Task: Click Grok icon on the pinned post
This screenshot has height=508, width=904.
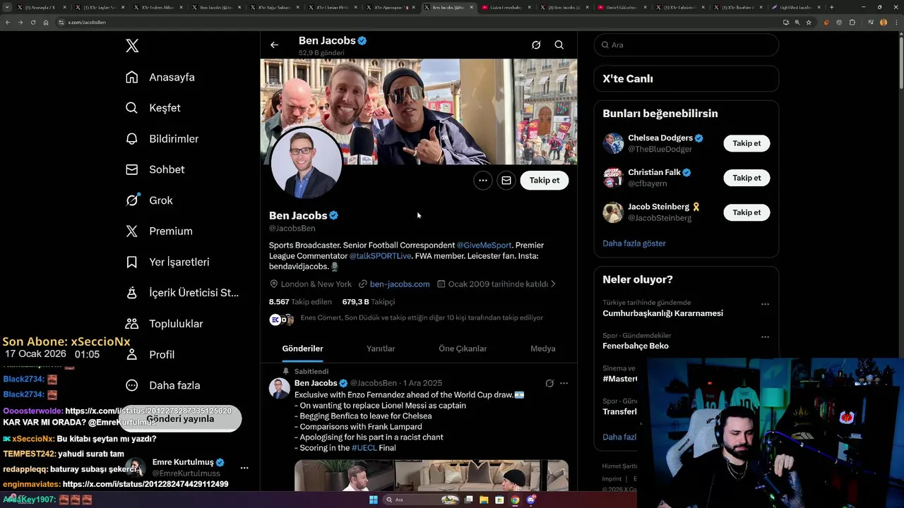Action: pos(549,383)
